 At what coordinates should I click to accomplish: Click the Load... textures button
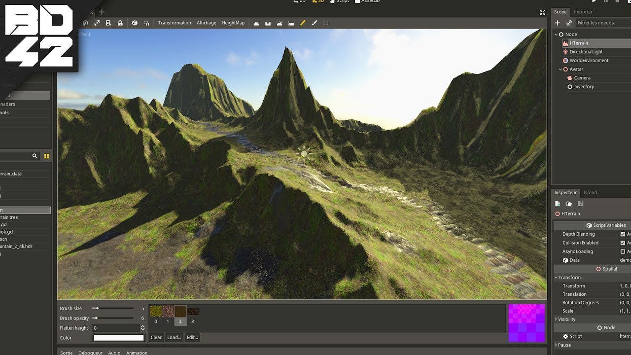(x=174, y=338)
